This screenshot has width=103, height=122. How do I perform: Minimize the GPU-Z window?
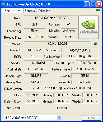(87, 4)
